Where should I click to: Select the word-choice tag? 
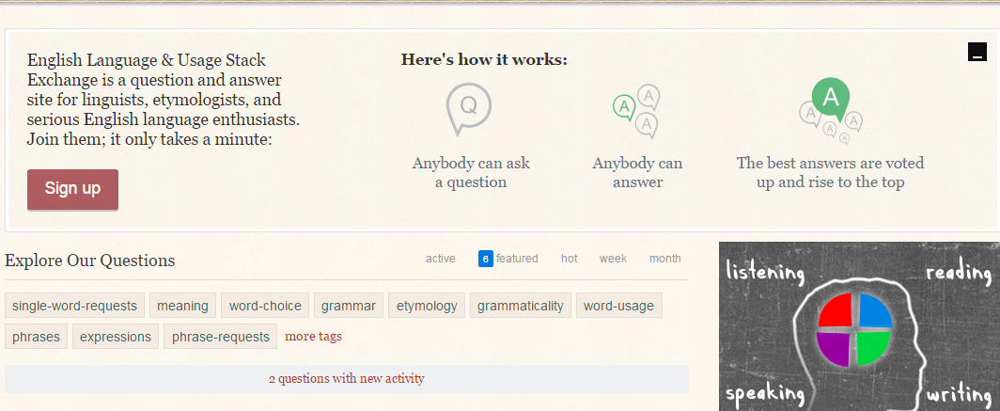265,306
